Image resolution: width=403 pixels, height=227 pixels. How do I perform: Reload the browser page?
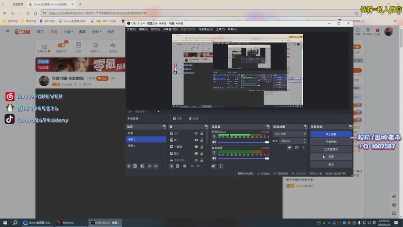click(x=28, y=13)
